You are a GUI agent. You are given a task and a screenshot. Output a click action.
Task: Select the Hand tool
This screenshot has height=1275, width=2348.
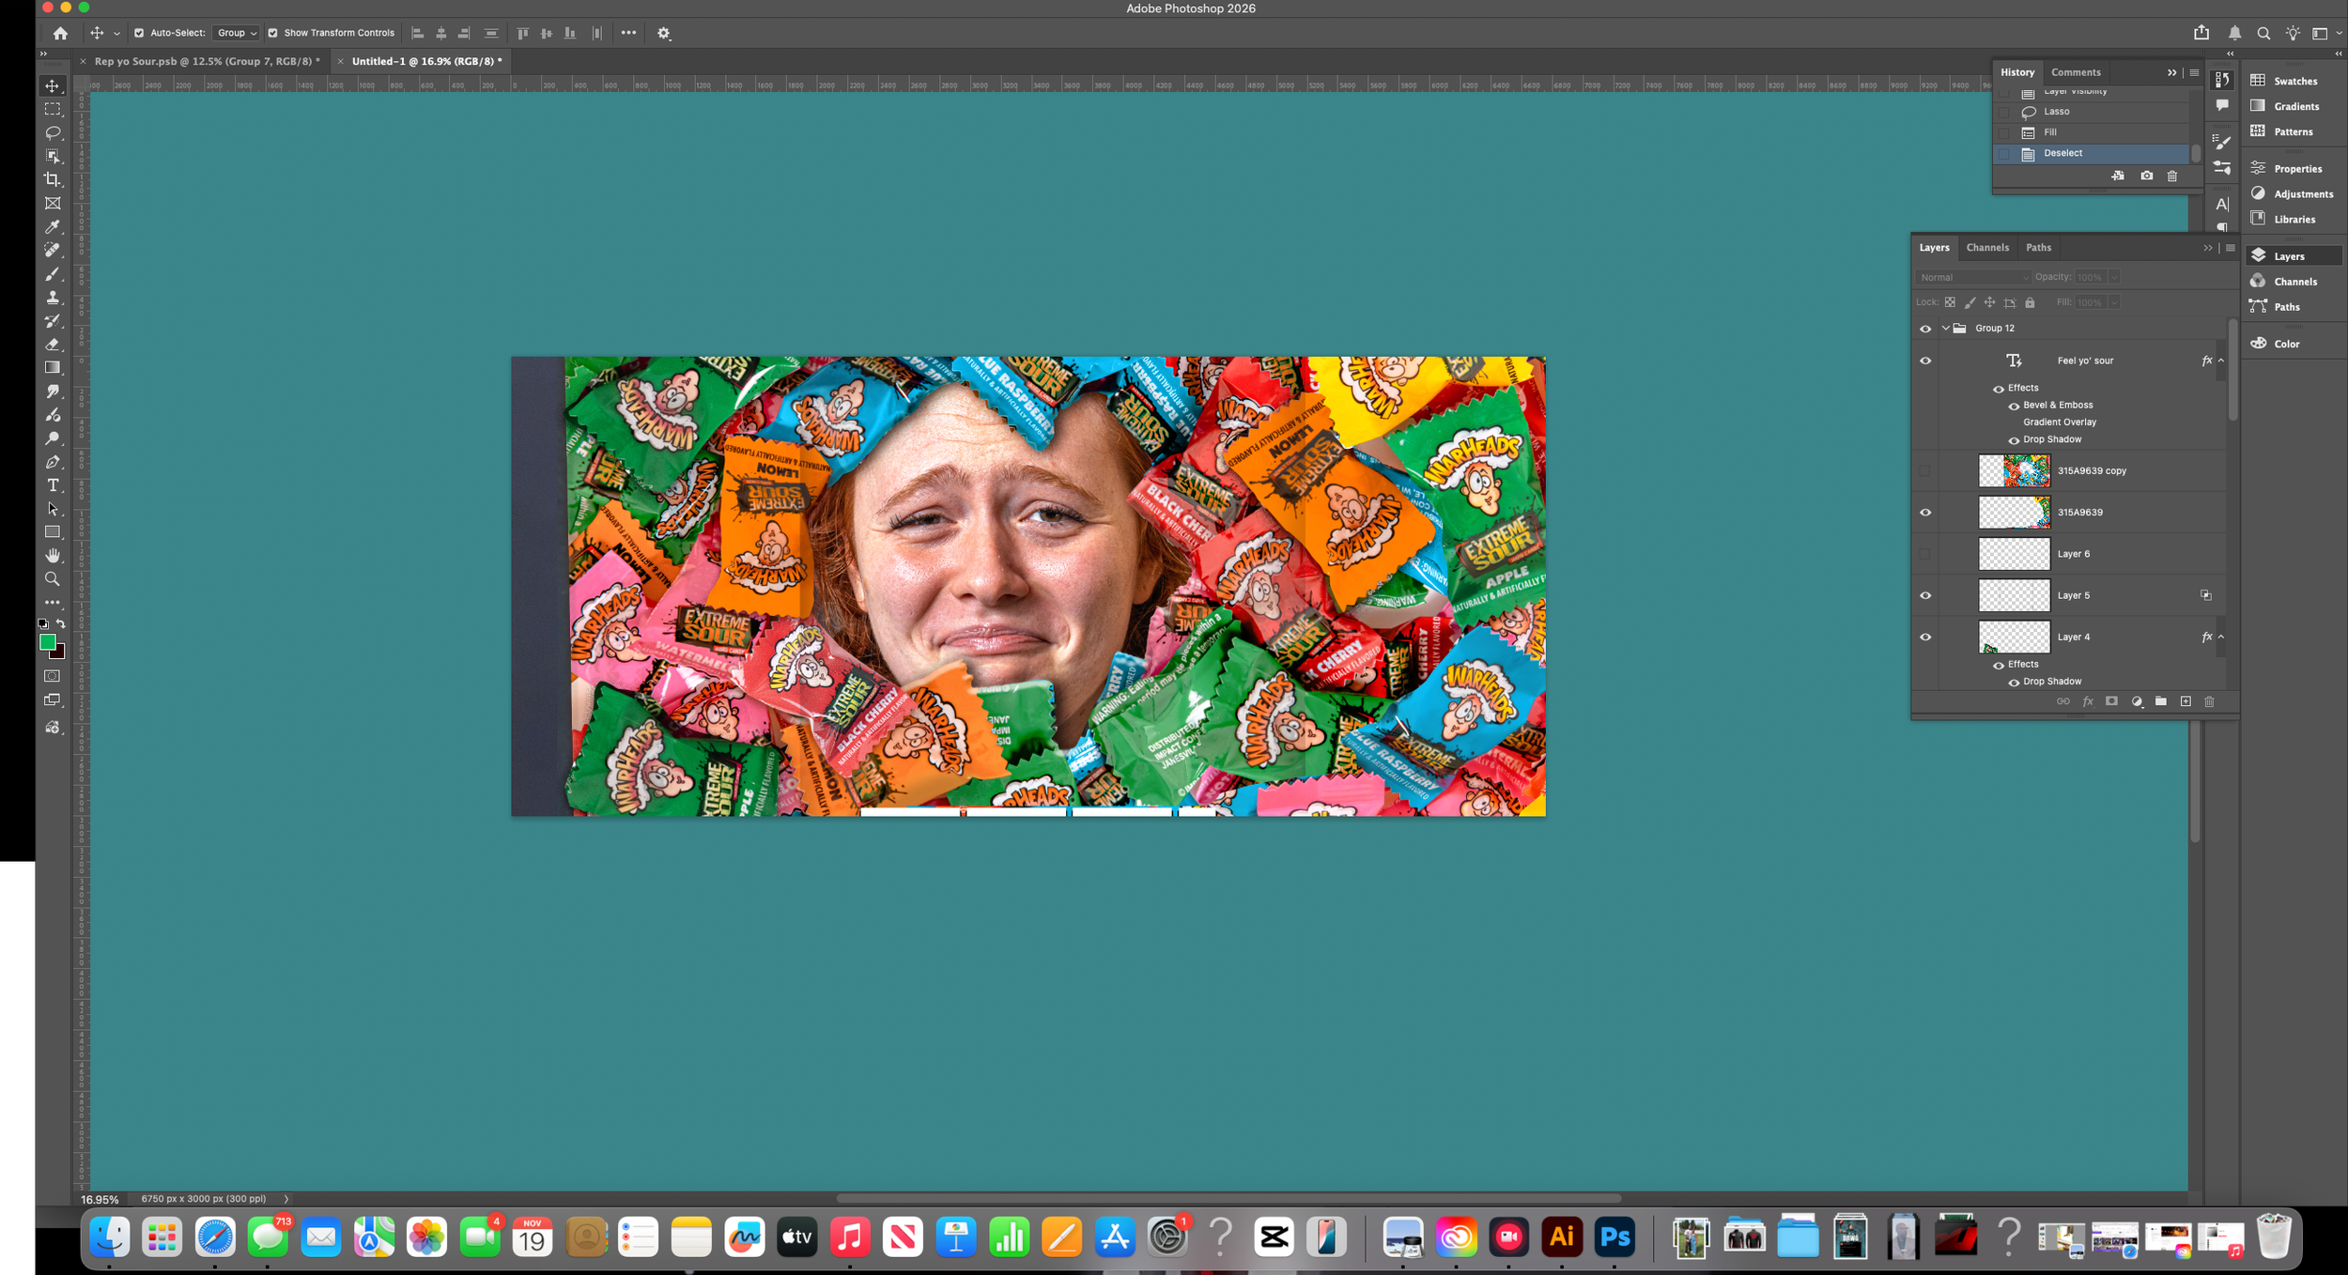53,556
